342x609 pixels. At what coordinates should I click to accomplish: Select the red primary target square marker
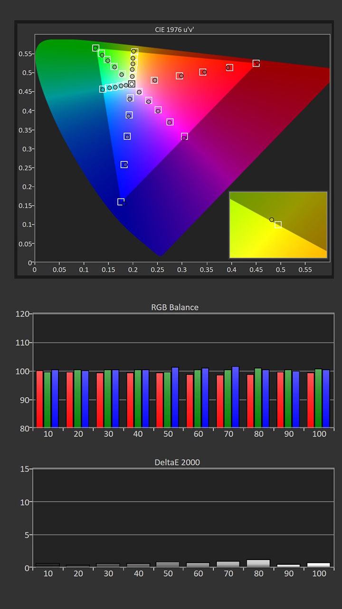click(x=256, y=63)
